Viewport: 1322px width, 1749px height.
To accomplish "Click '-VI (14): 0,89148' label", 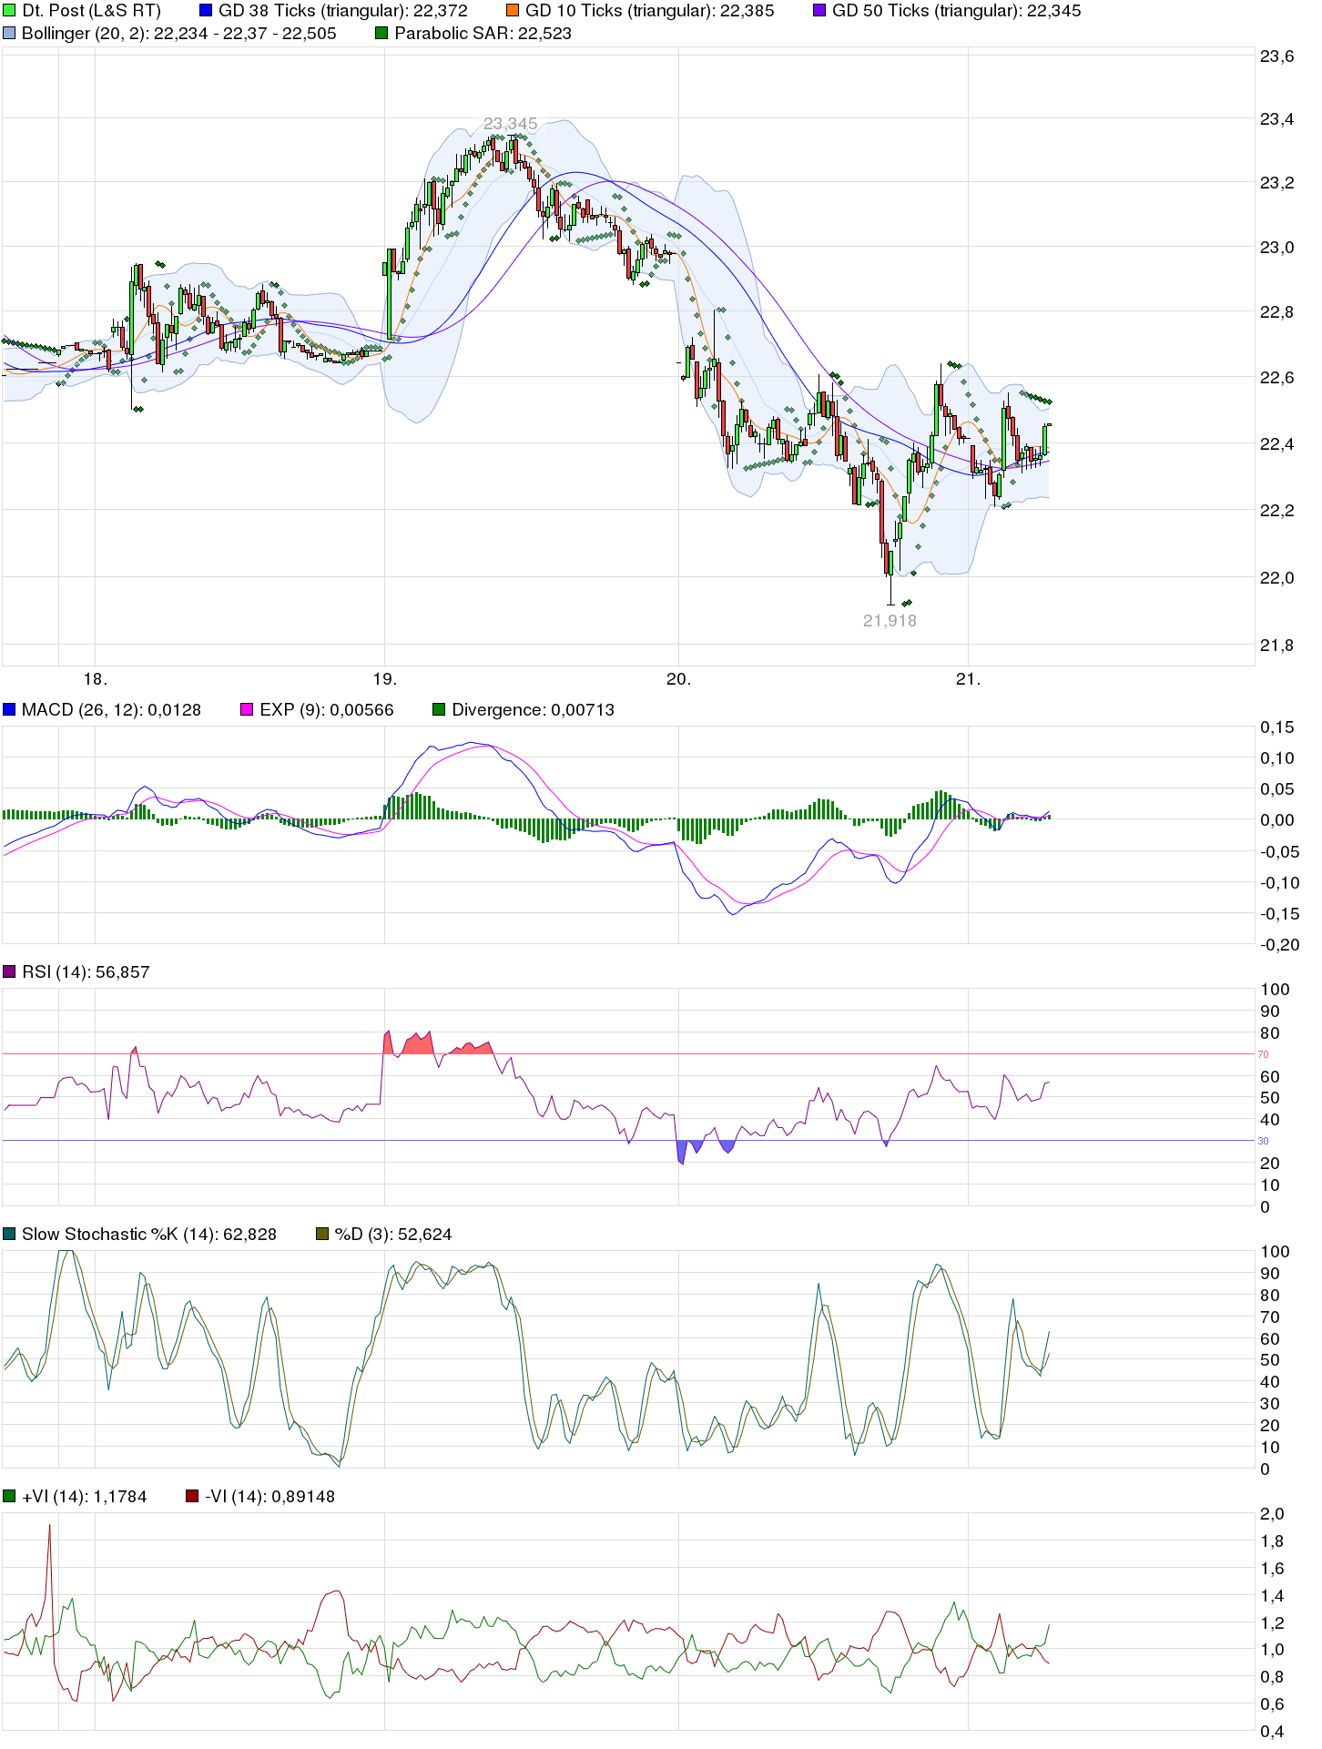I will pyautogui.click(x=270, y=1496).
